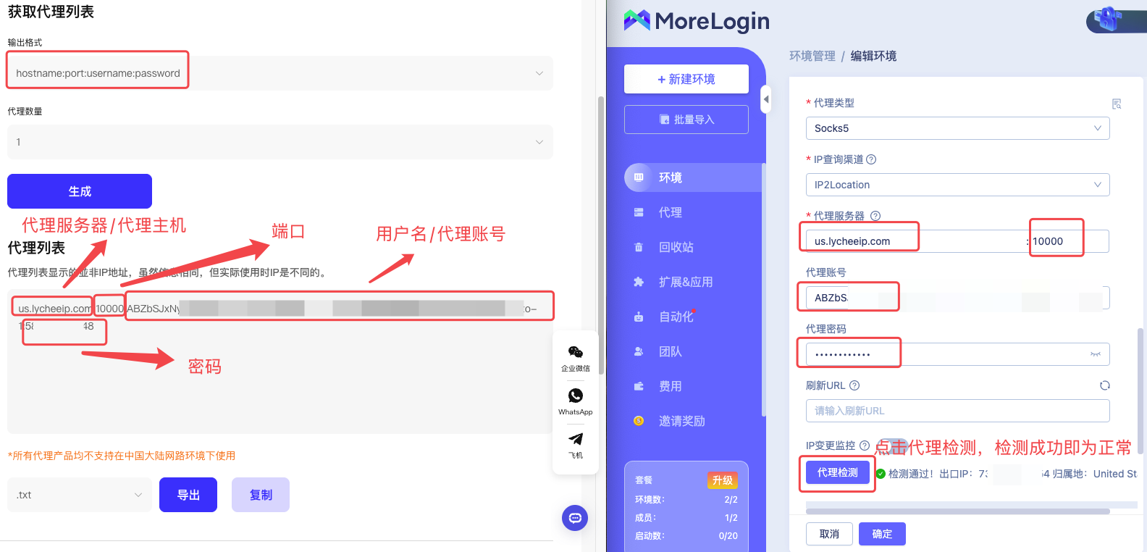Open 邀请奖励 in the sidebar
This screenshot has width=1147, height=552.
(x=692, y=421)
